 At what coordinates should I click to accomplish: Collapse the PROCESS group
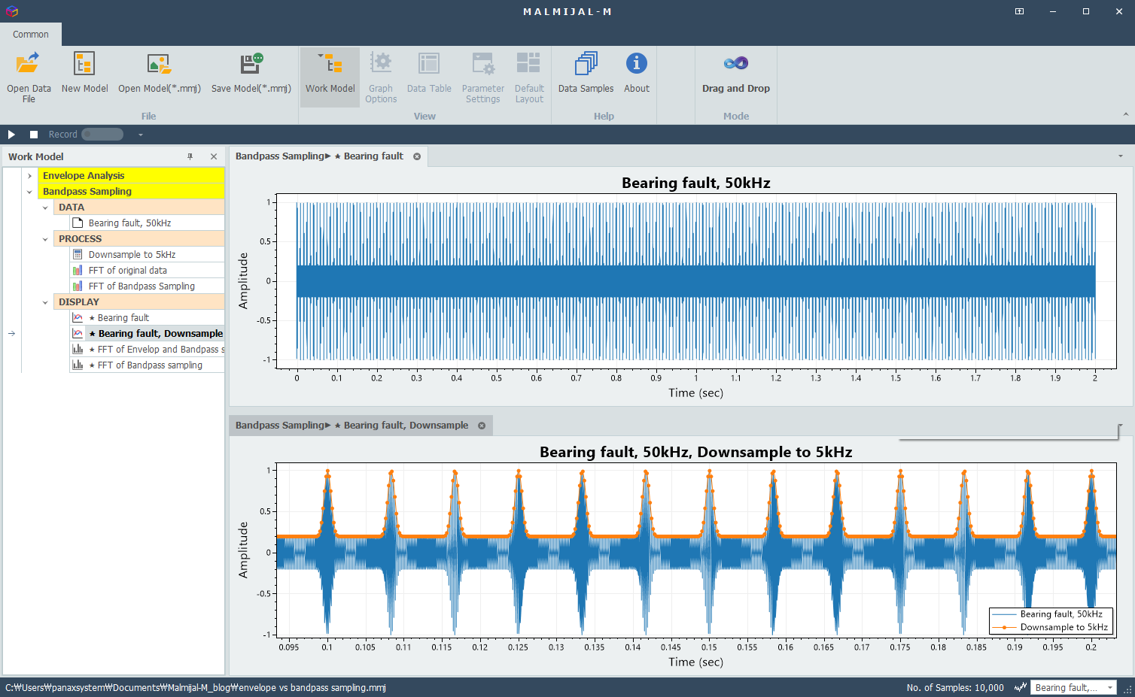click(45, 239)
